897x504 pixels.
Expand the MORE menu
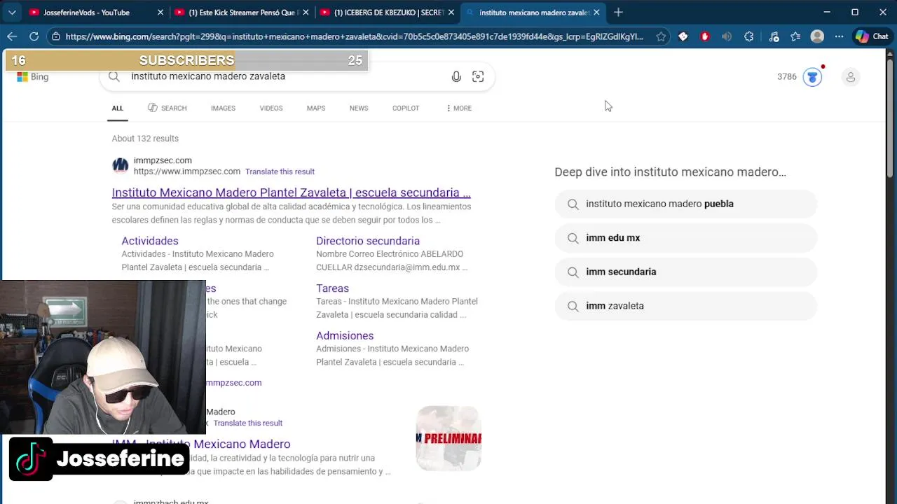click(x=459, y=108)
